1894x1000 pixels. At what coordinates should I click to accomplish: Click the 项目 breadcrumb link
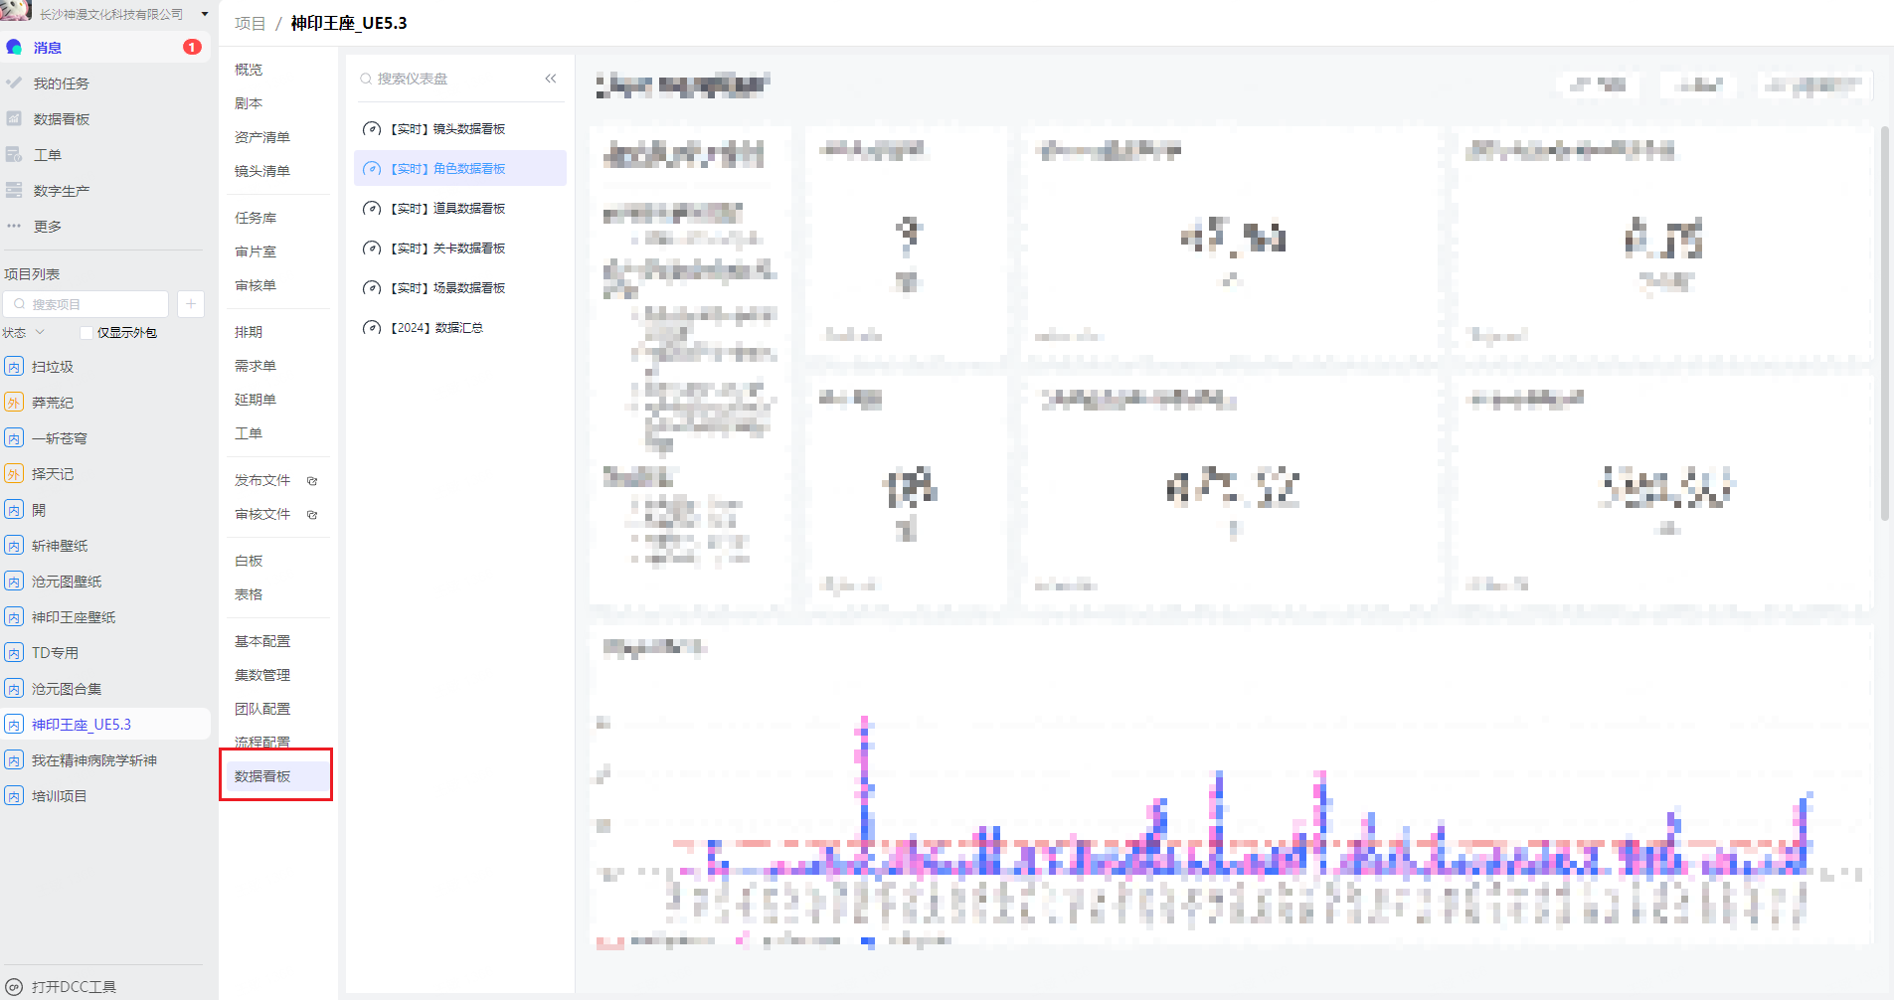coord(251,23)
